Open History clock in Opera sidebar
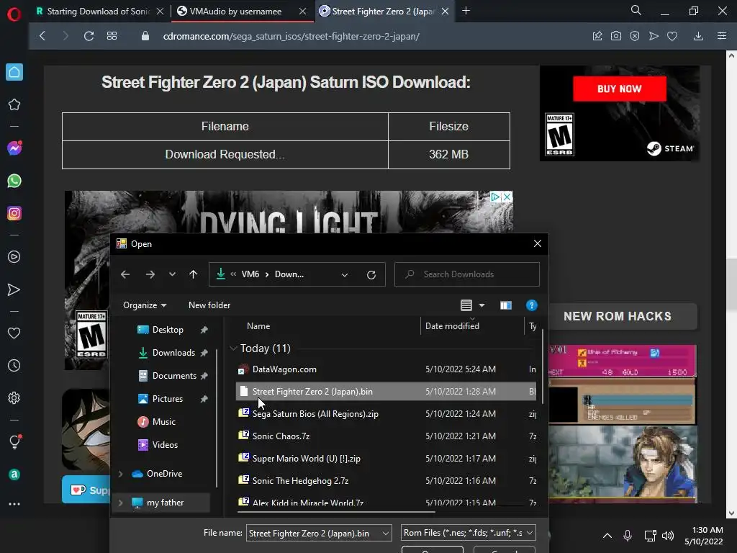The height and width of the screenshot is (553, 737). click(x=14, y=365)
